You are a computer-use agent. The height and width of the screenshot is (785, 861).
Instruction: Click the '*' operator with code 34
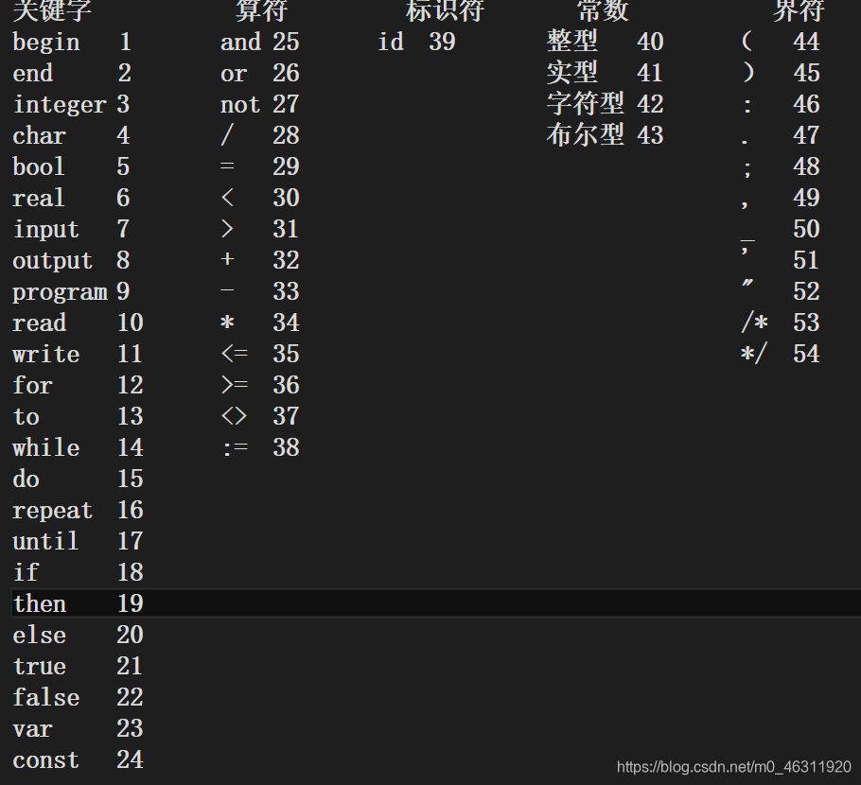(227, 323)
